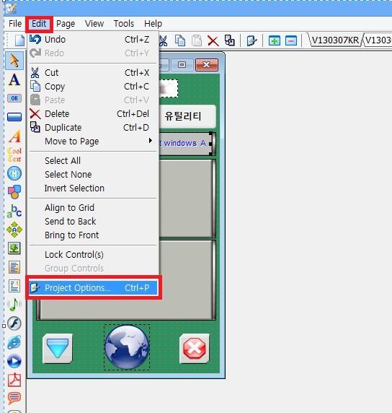Add an OK button object
392x413 pixels.
point(14,98)
